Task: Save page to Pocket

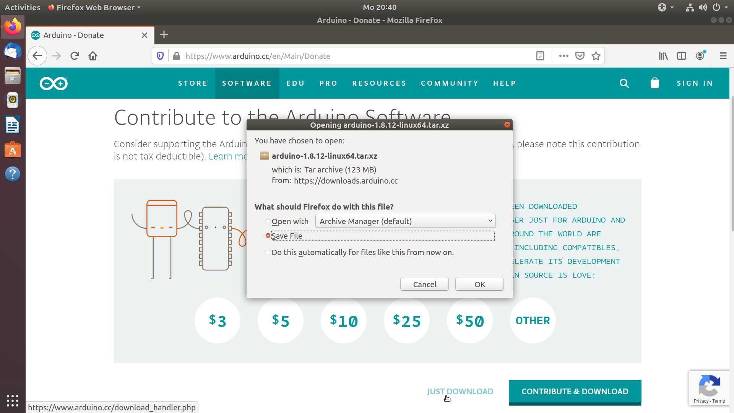Action: 580,56
